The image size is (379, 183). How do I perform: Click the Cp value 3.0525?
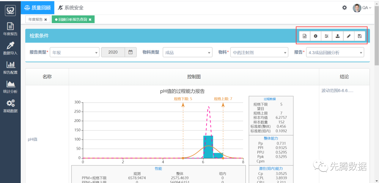pos(281,174)
